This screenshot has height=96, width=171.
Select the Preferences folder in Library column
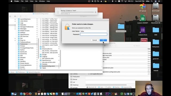pyautogui.click(x=28, y=44)
